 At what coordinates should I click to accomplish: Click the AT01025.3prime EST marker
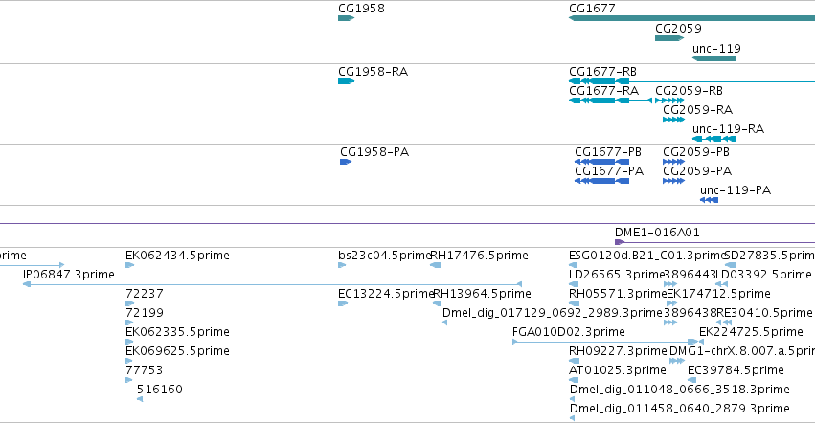pyautogui.click(x=574, y=380)
